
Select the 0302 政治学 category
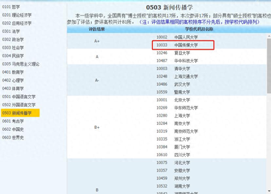click(13, 39)
